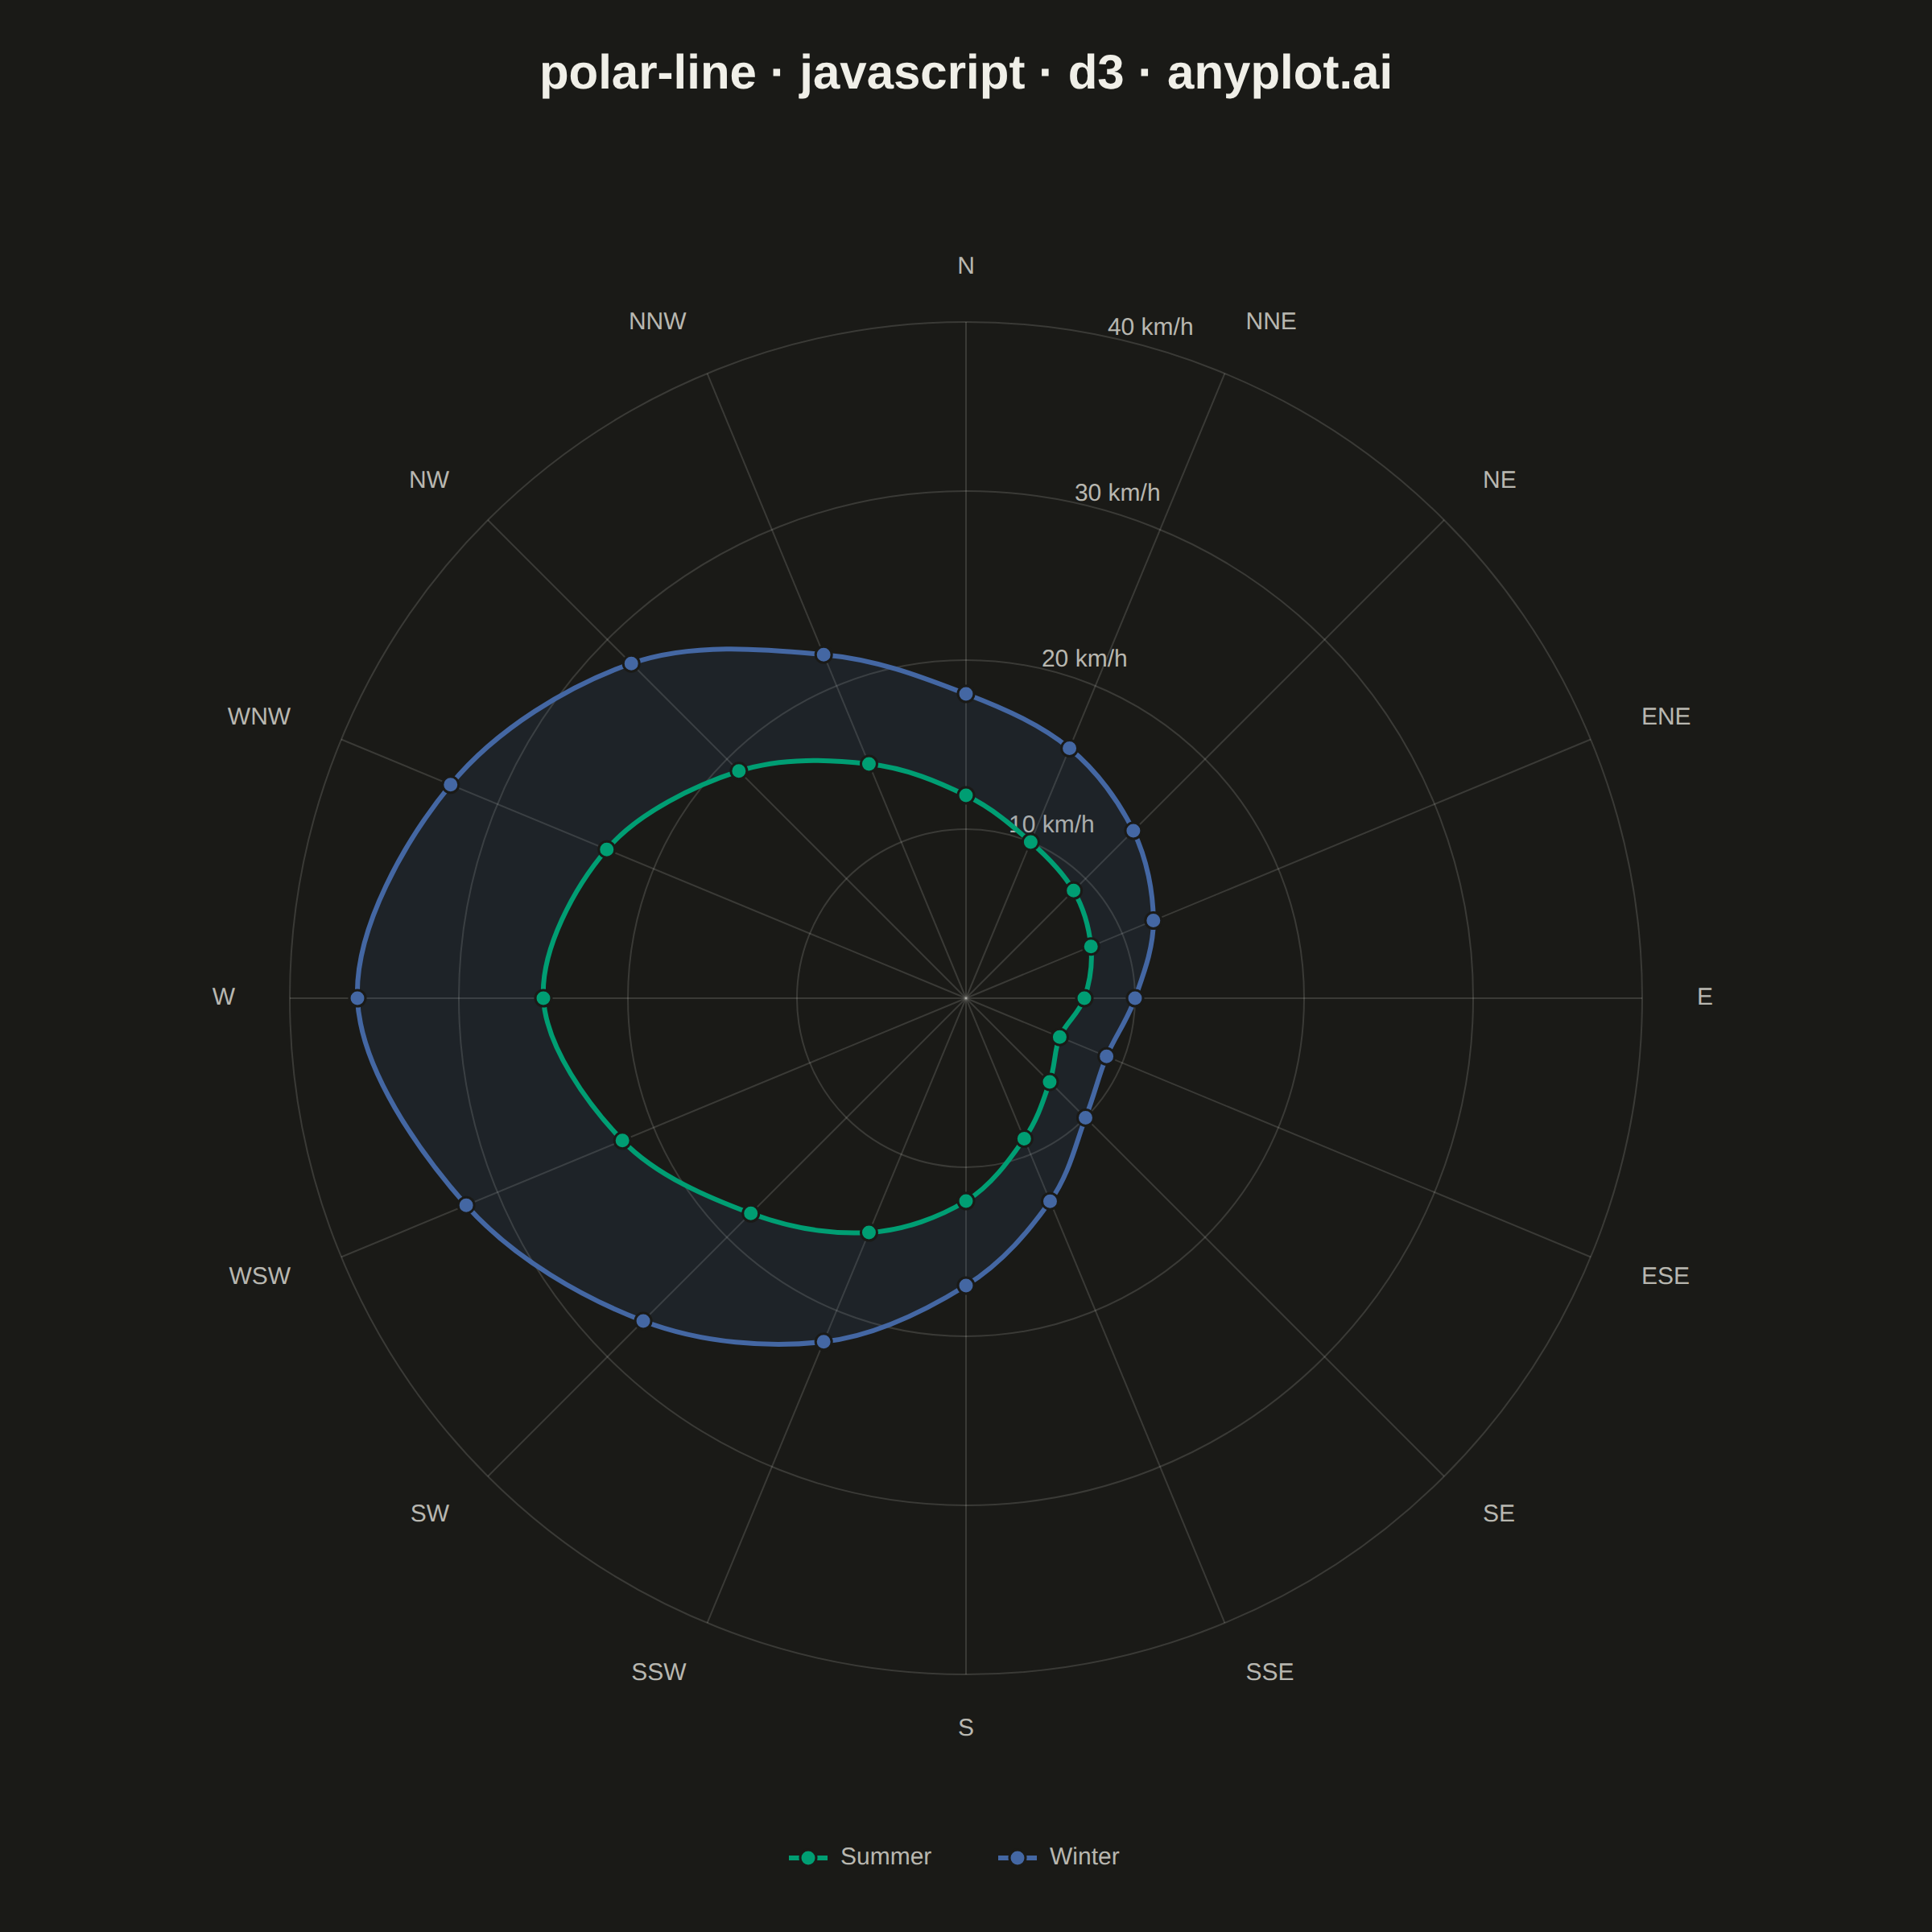Click the Winter point on the WNW axis
The width and height of the screenshot is (1932, 1932).
tap(451, 784)
